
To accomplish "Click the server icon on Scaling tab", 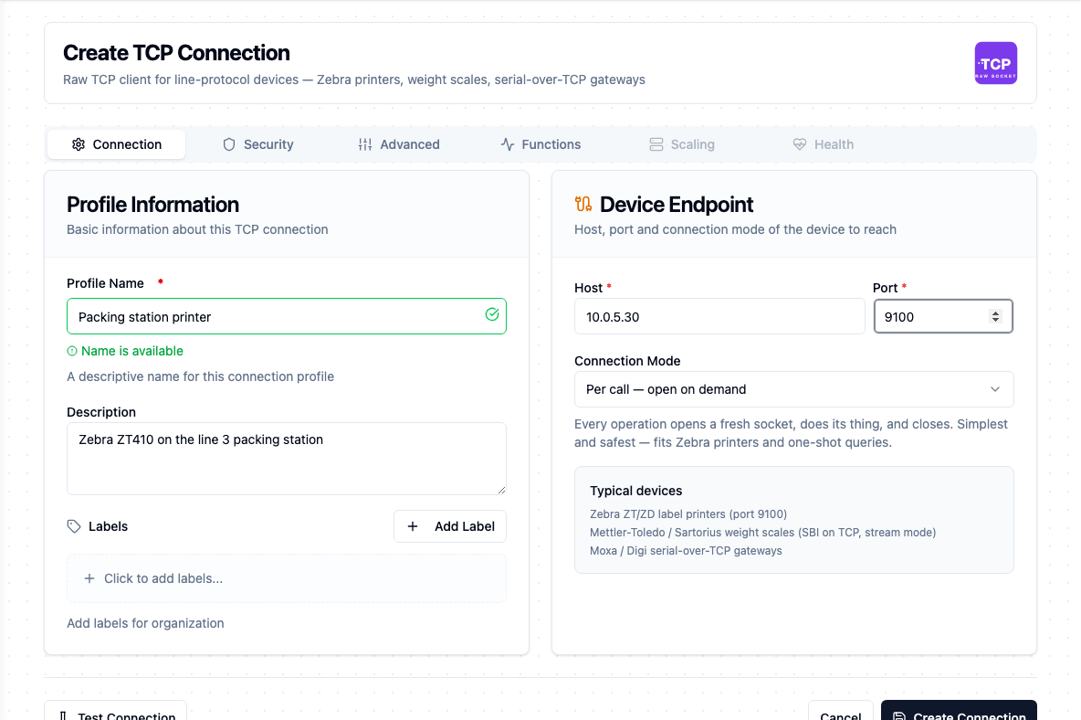I will pos(656,144).
